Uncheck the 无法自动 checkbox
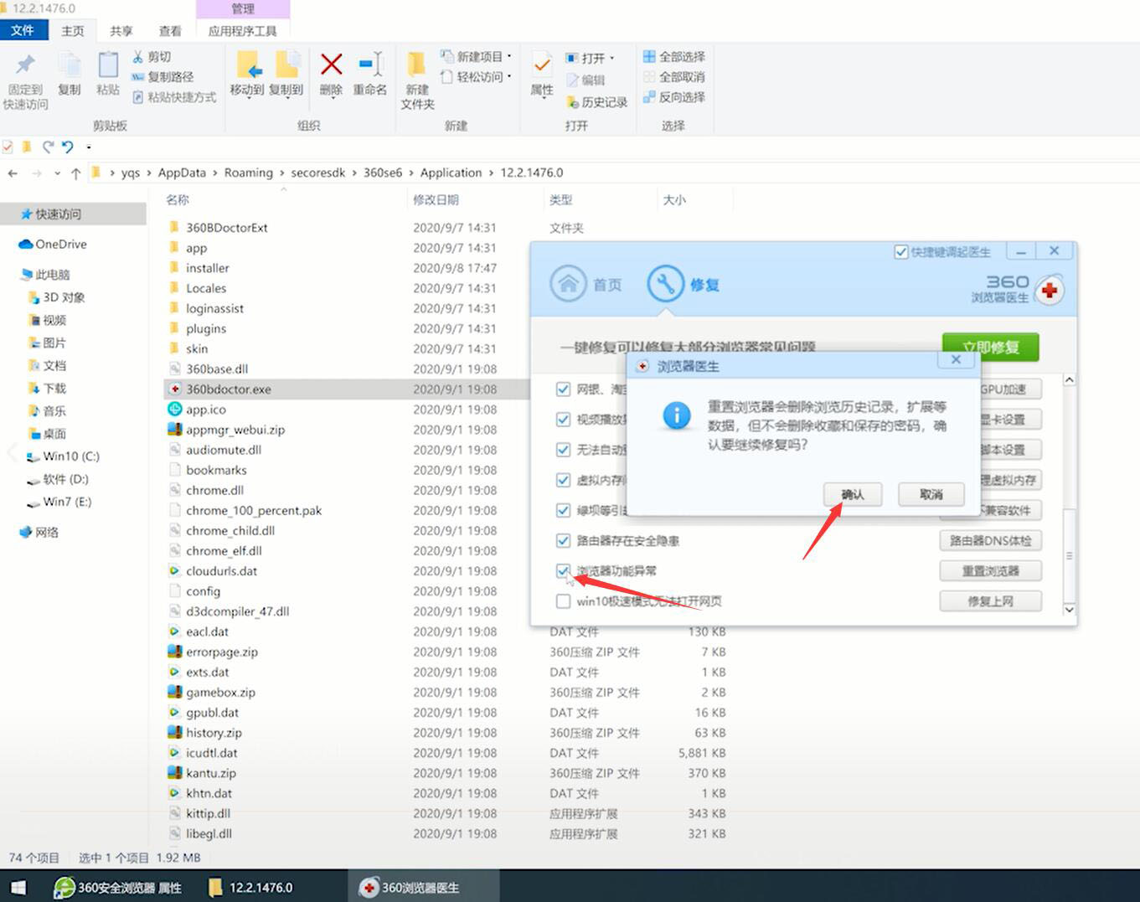The width and height of the screenshot is (1140, 902). click(x=564, y=450)
